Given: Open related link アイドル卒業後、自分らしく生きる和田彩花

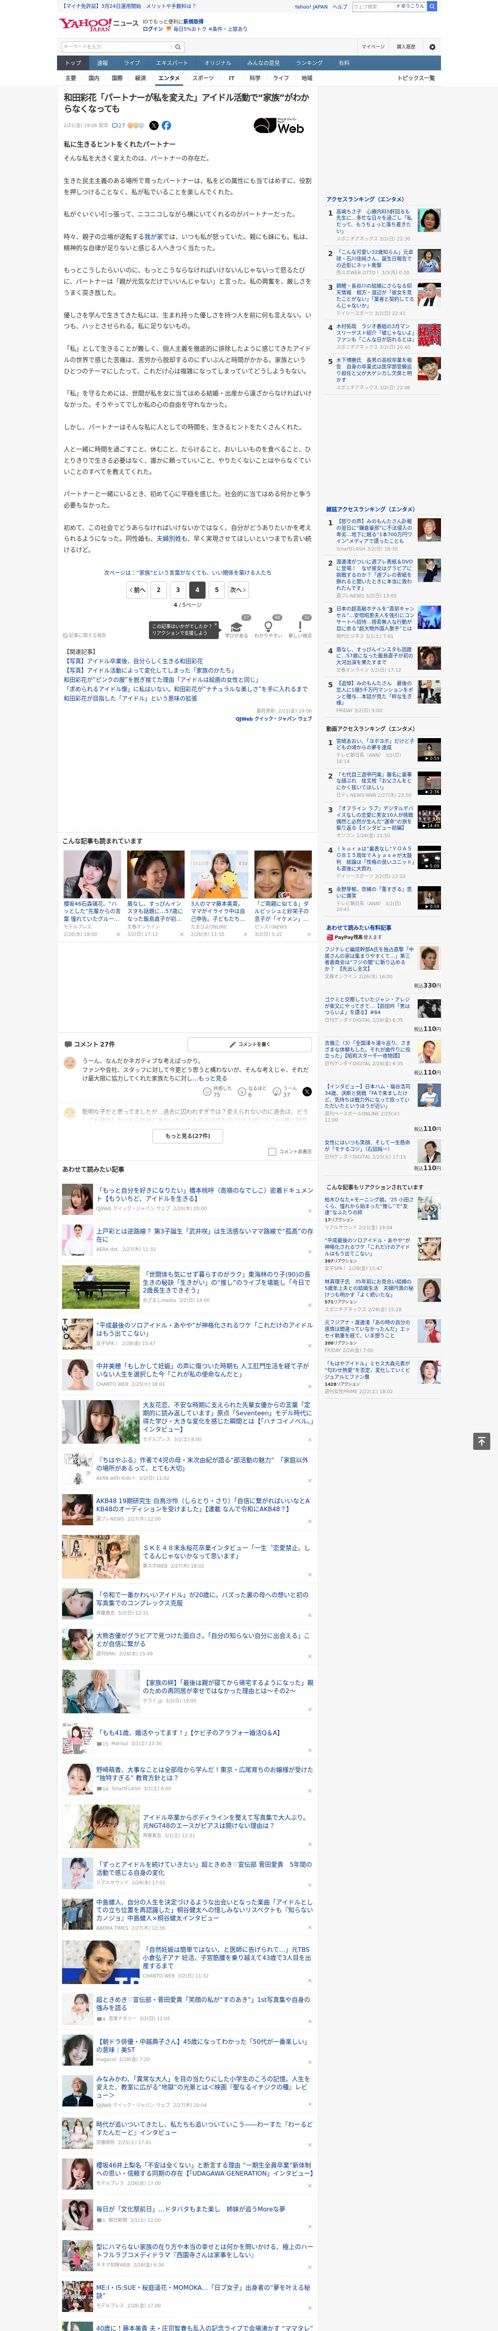Looking at the screenshot, I should tap(134, 662).
